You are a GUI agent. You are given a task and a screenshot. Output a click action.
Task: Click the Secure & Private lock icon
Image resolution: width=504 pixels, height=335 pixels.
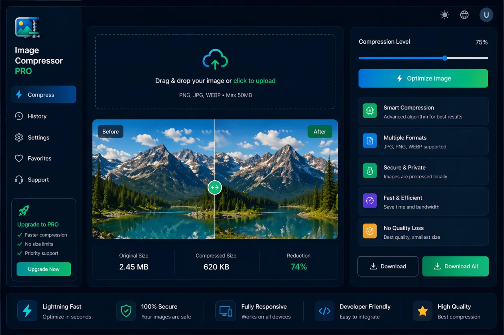[x=370, y=171]
